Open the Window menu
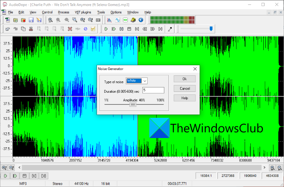Viewport: 284px width, 187px height. [133, 12]
